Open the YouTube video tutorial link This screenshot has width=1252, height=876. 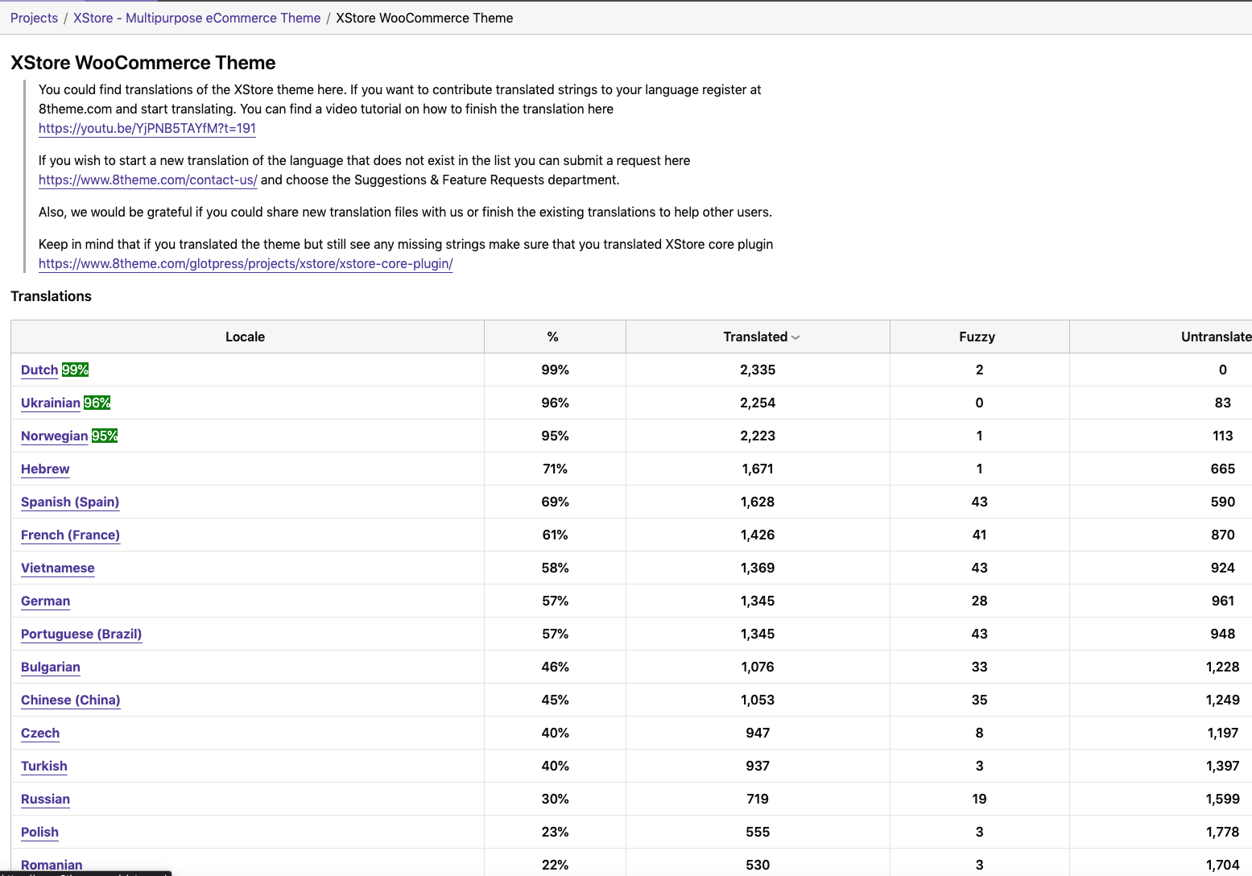pyautogui.click(x=147, y=128)
